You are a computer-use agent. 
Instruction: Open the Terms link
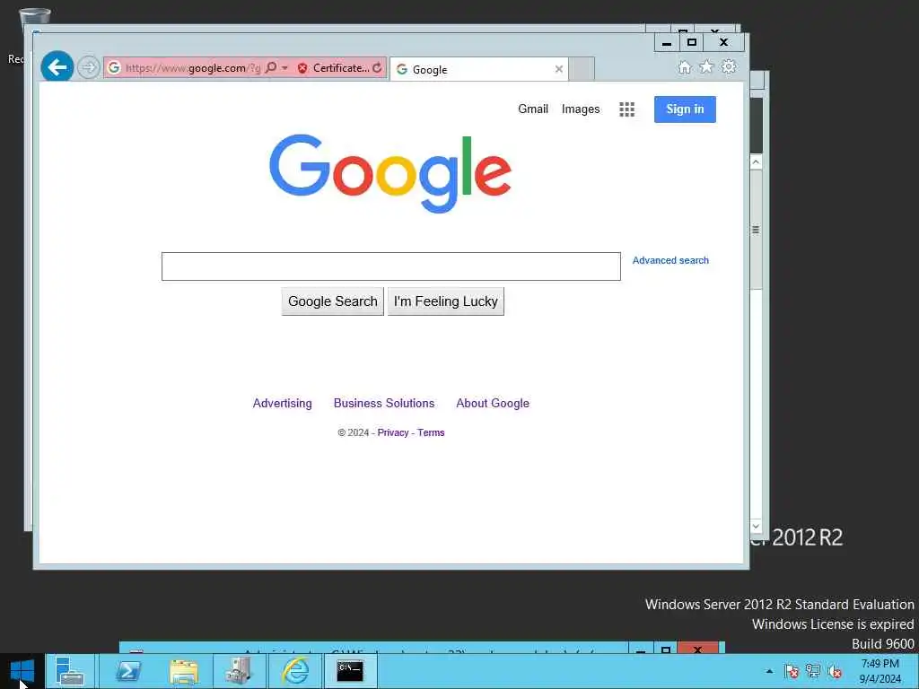point(431,432)
